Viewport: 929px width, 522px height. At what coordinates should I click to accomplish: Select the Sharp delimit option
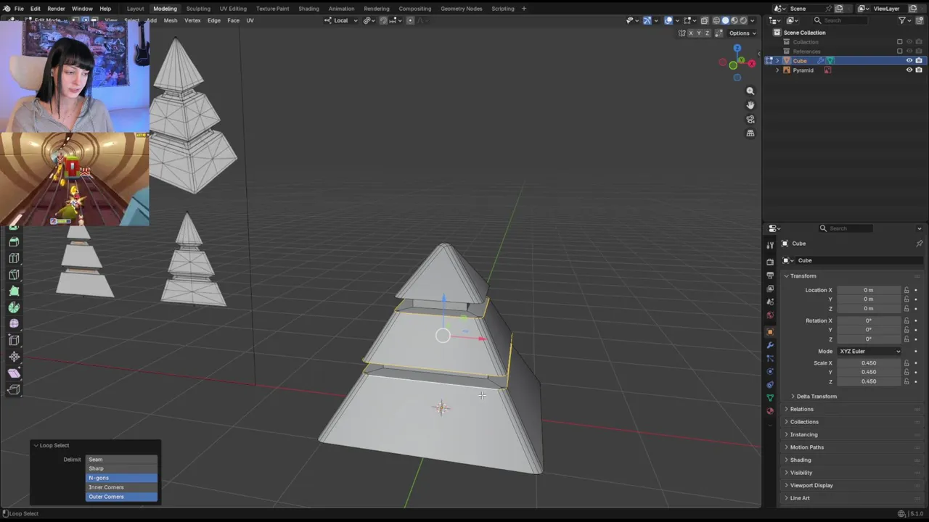pos(122,468)
